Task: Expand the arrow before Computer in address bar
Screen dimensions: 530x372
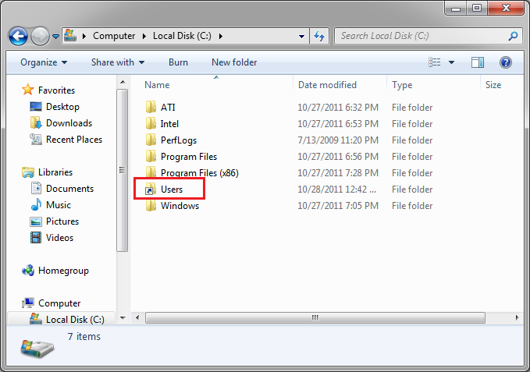Action: 84,36
